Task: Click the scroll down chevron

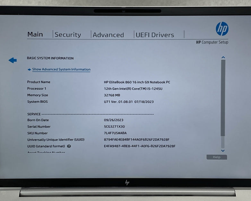Action: point(223,151)
